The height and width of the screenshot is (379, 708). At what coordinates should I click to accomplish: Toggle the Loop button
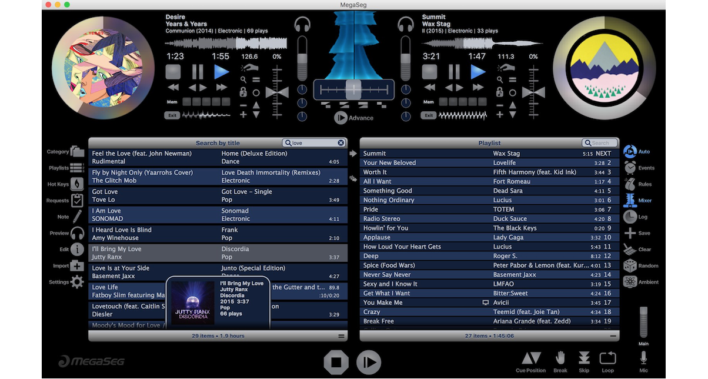coord(607,358)
